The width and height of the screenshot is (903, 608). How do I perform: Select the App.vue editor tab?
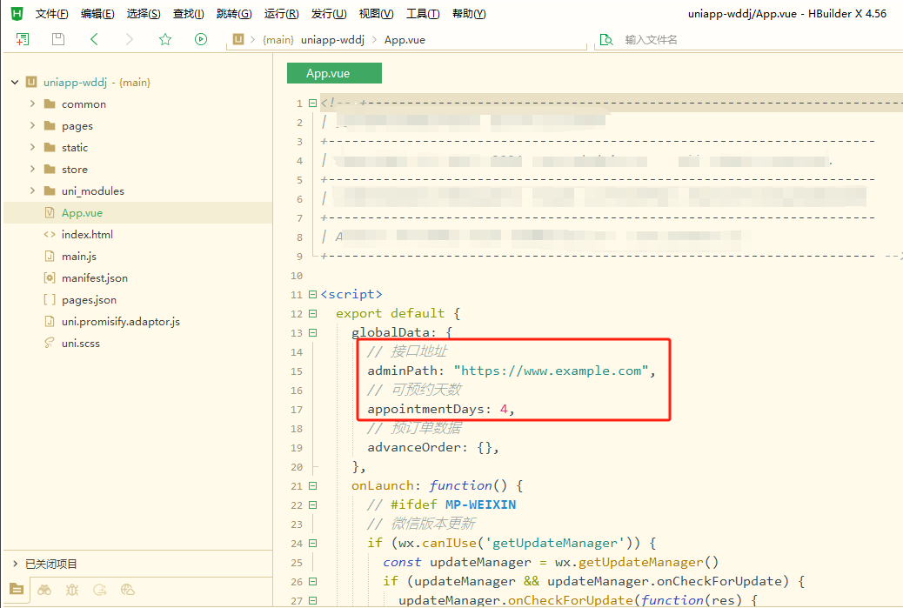tap(334, 73)
